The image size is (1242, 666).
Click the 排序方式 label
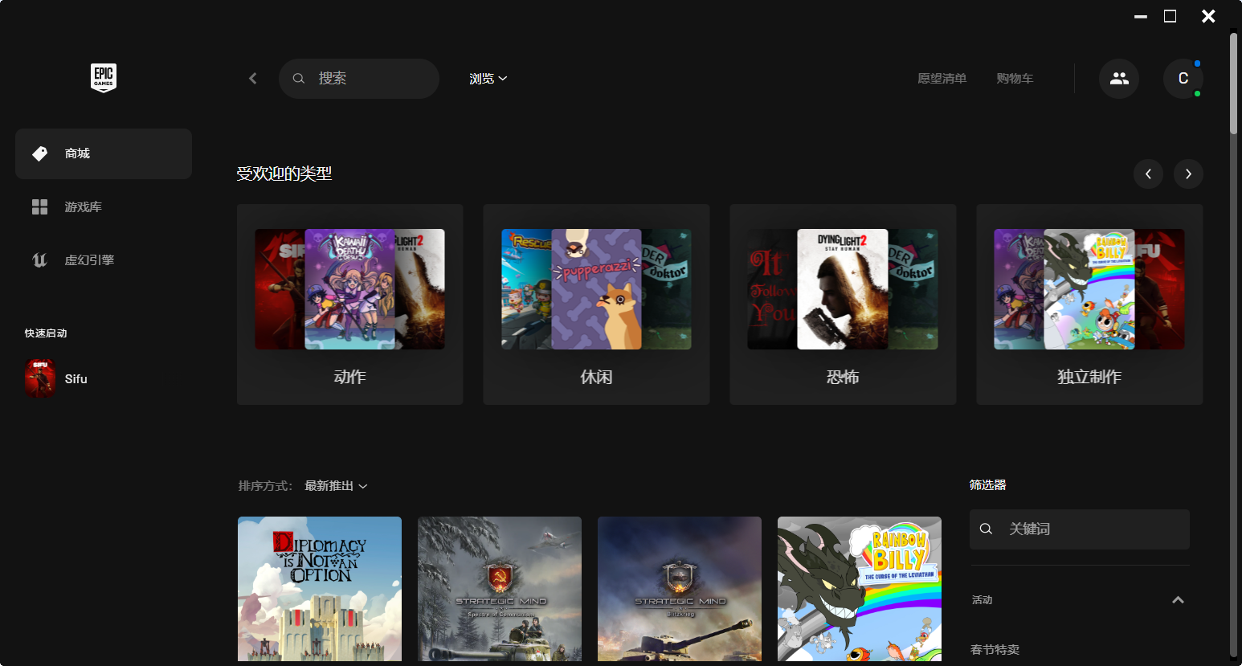[x=265, y=486]
